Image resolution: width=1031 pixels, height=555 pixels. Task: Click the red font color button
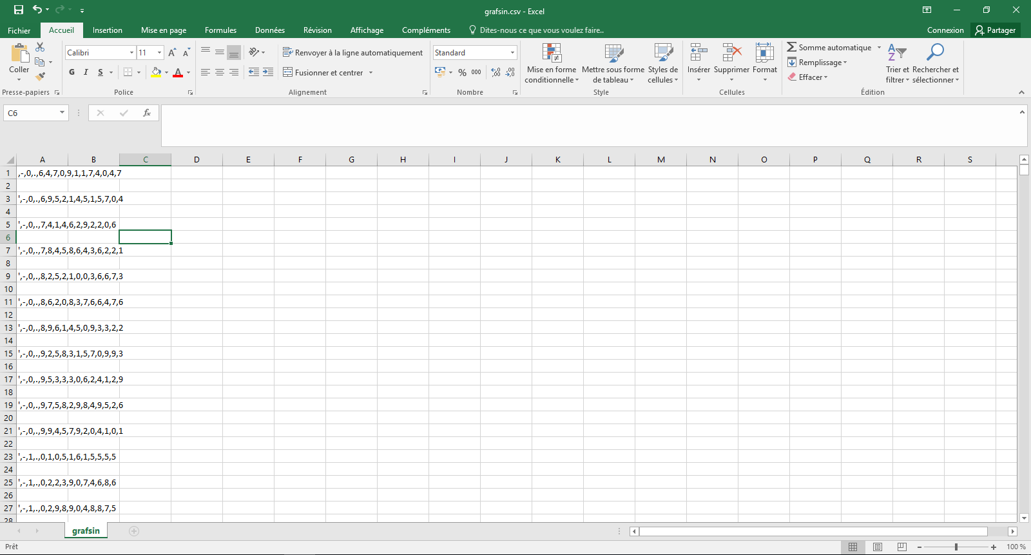pos(178,72)
